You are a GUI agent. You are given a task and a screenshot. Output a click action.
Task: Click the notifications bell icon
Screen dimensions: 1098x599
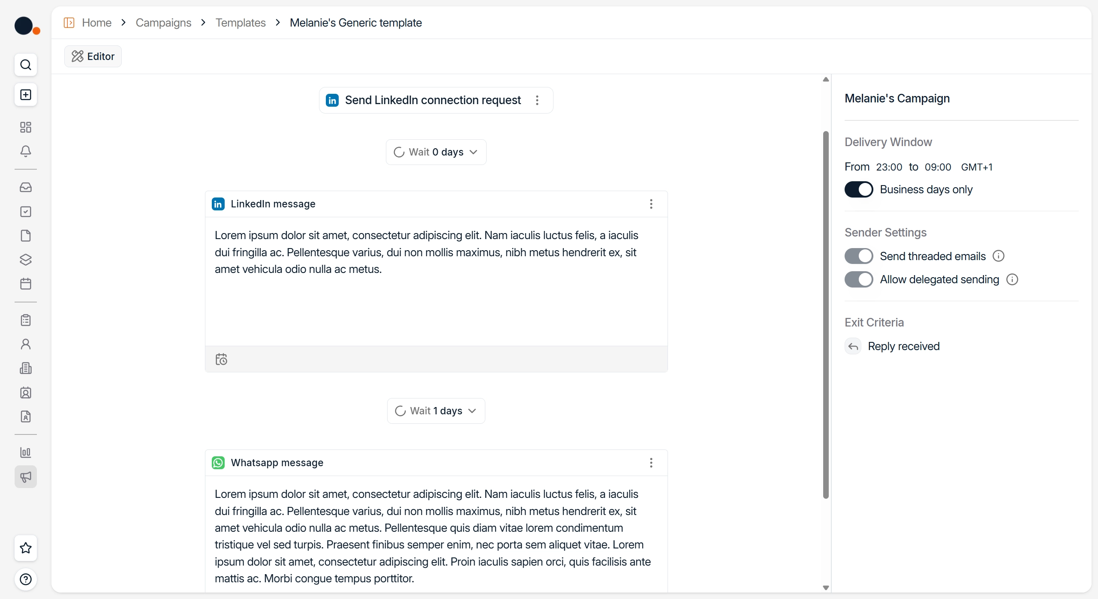(x=26, y=151)
